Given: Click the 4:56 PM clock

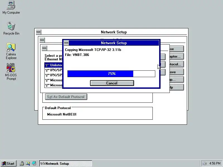Looking at the screenshot, I should pos(215,163).
